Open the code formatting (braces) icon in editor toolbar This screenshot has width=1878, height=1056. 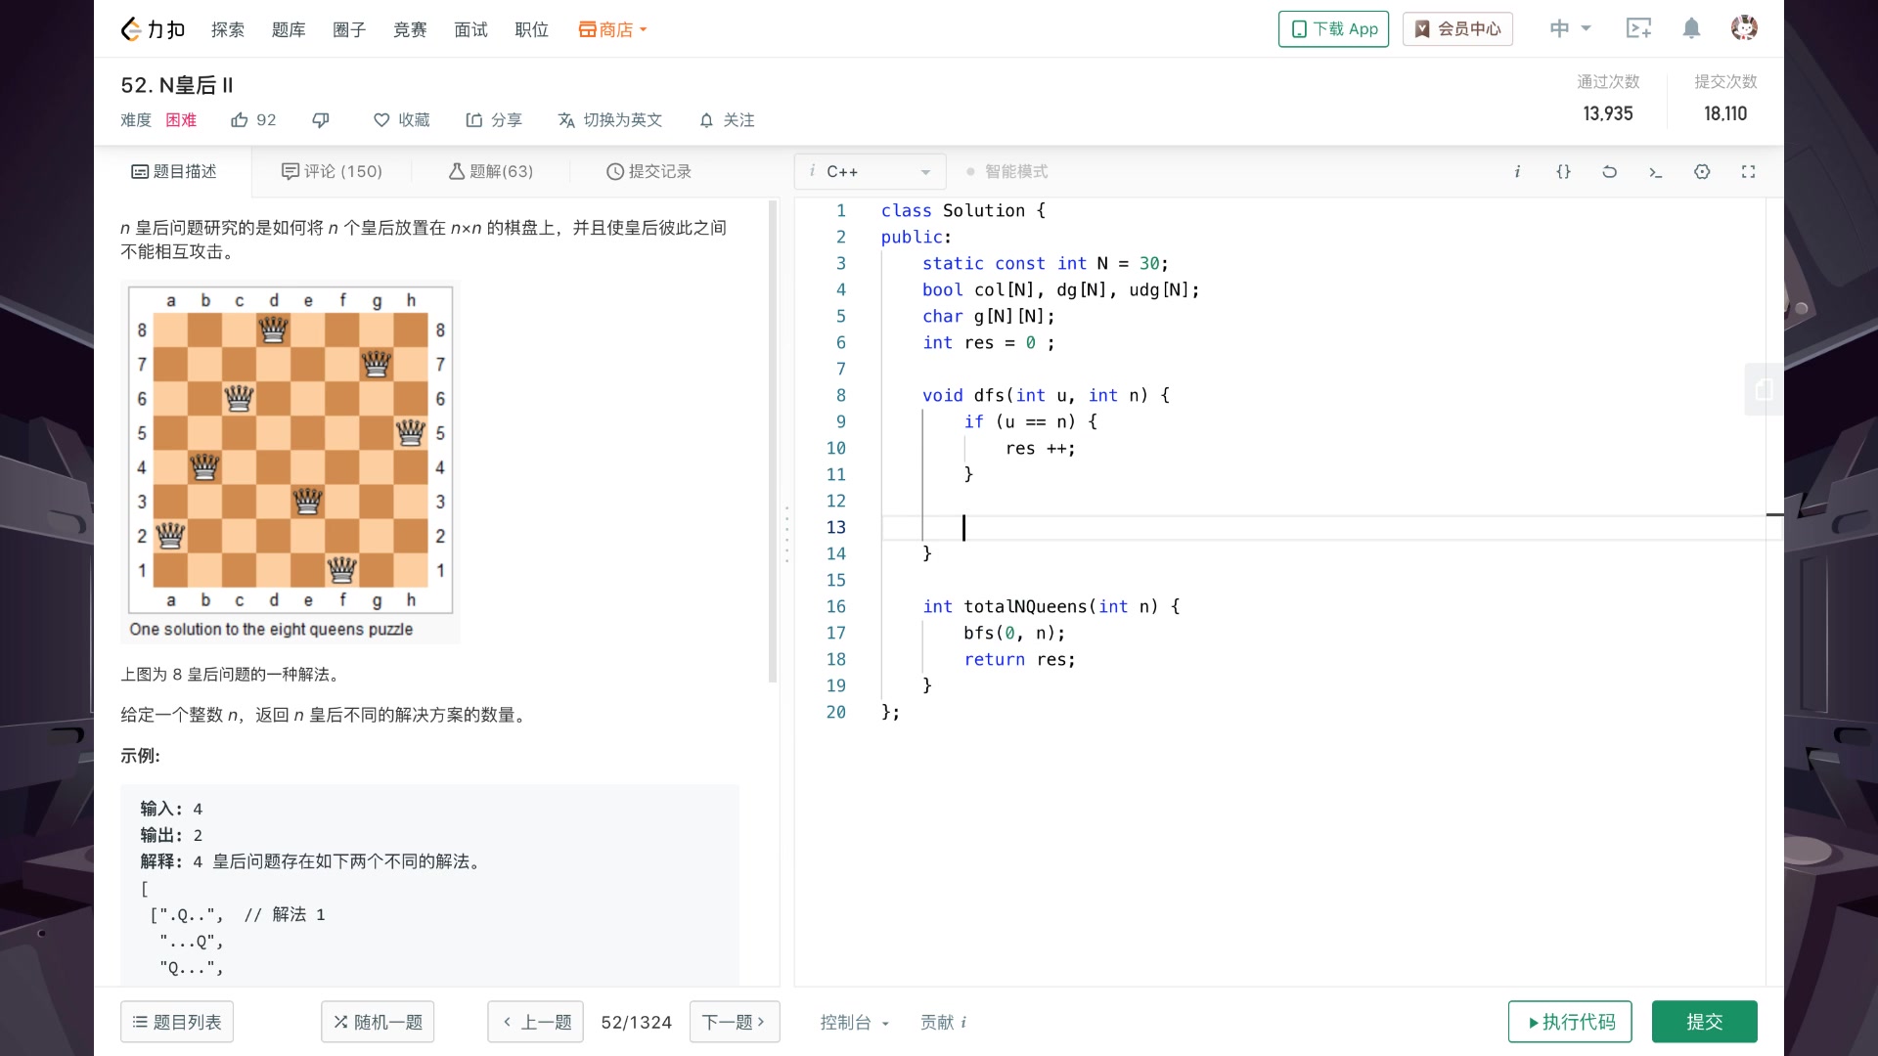[x=1563, y=171]
